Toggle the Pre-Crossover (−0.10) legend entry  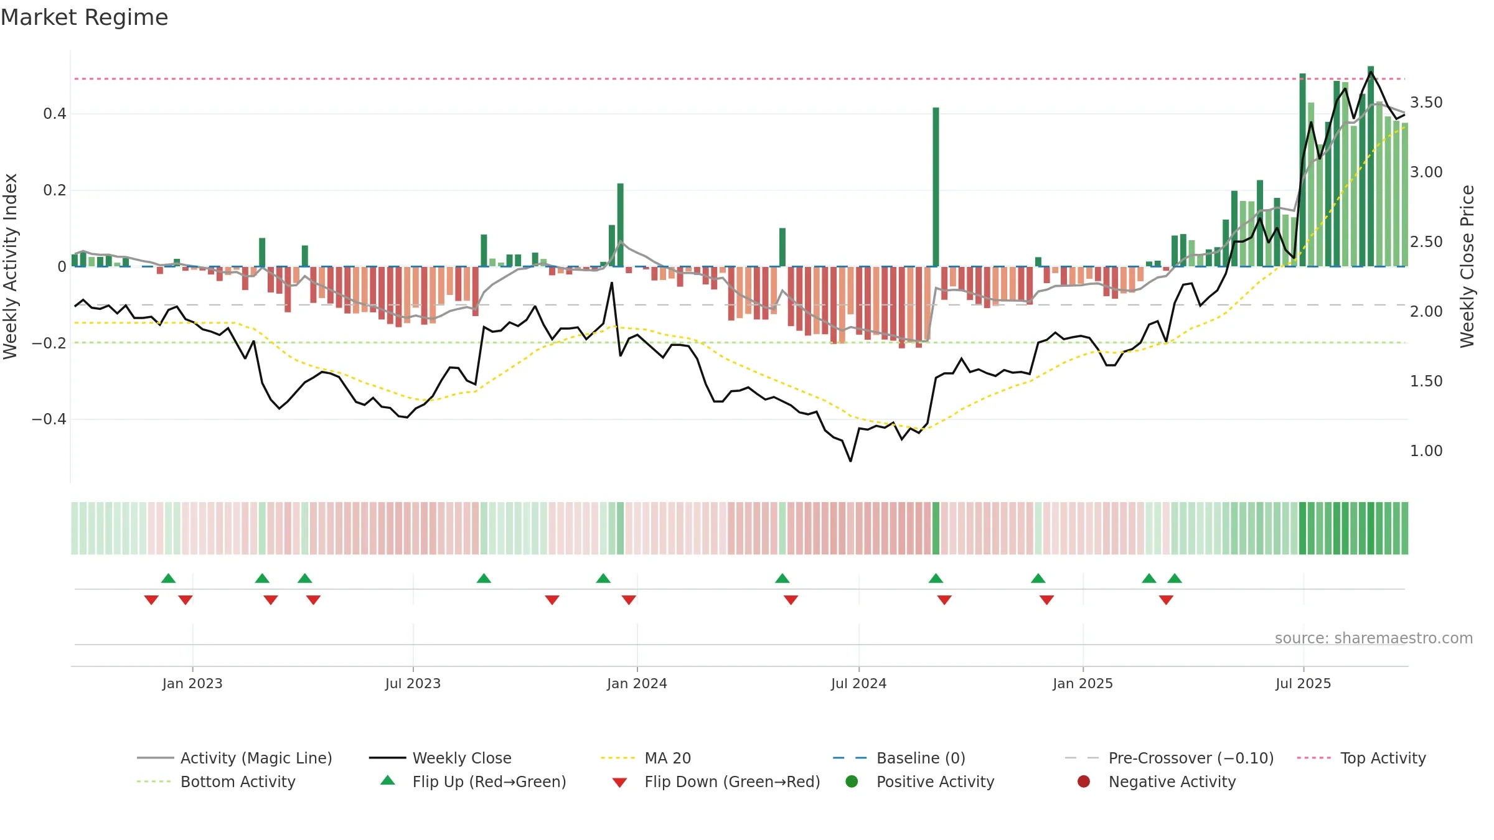click(x=1169, y=758)
